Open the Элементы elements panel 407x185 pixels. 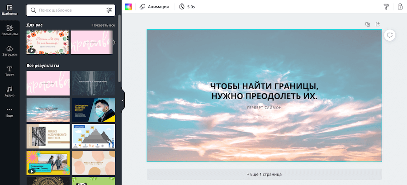coord(9,30)
